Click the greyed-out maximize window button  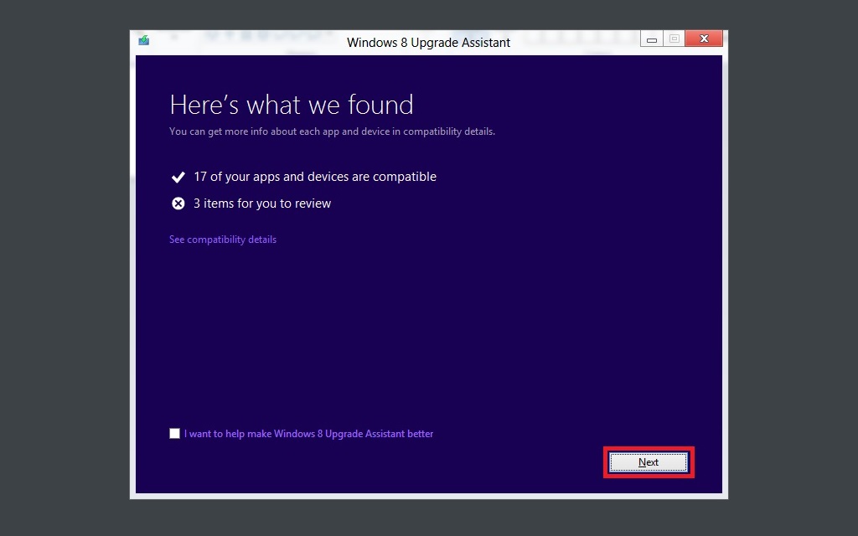click(674, 39)
